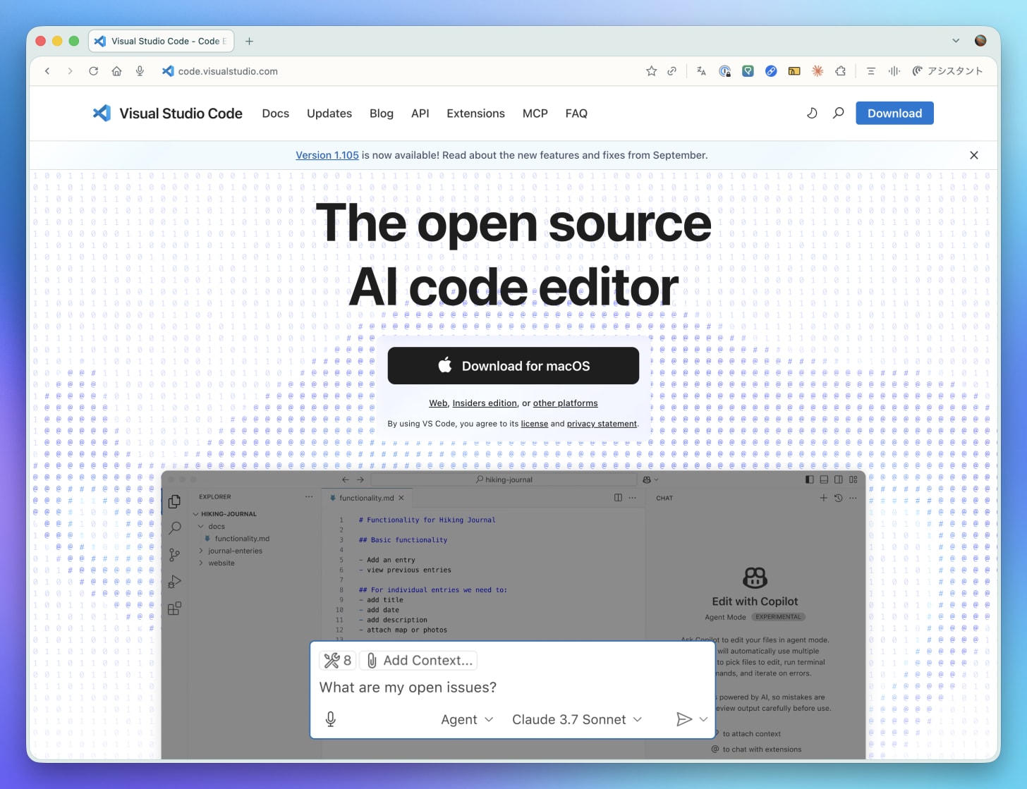The height and width of the screenshot is (789, 1027).
Task: Click browser microphone voice search icon
Action: (140, 71)
